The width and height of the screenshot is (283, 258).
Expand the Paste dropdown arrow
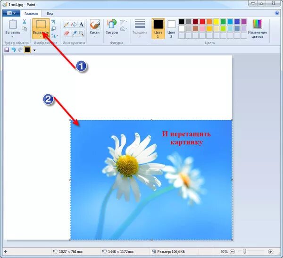[13, 36]
